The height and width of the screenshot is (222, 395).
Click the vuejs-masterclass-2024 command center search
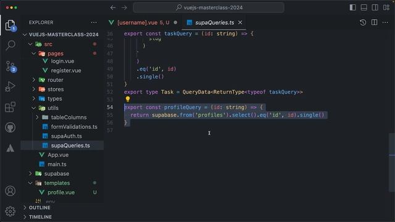pyautogui.click(x=209, y=7)
